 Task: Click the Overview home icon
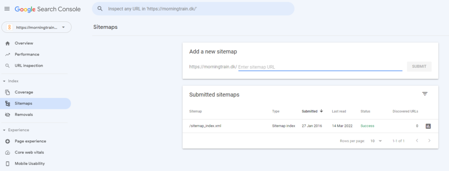pos(8,43)
